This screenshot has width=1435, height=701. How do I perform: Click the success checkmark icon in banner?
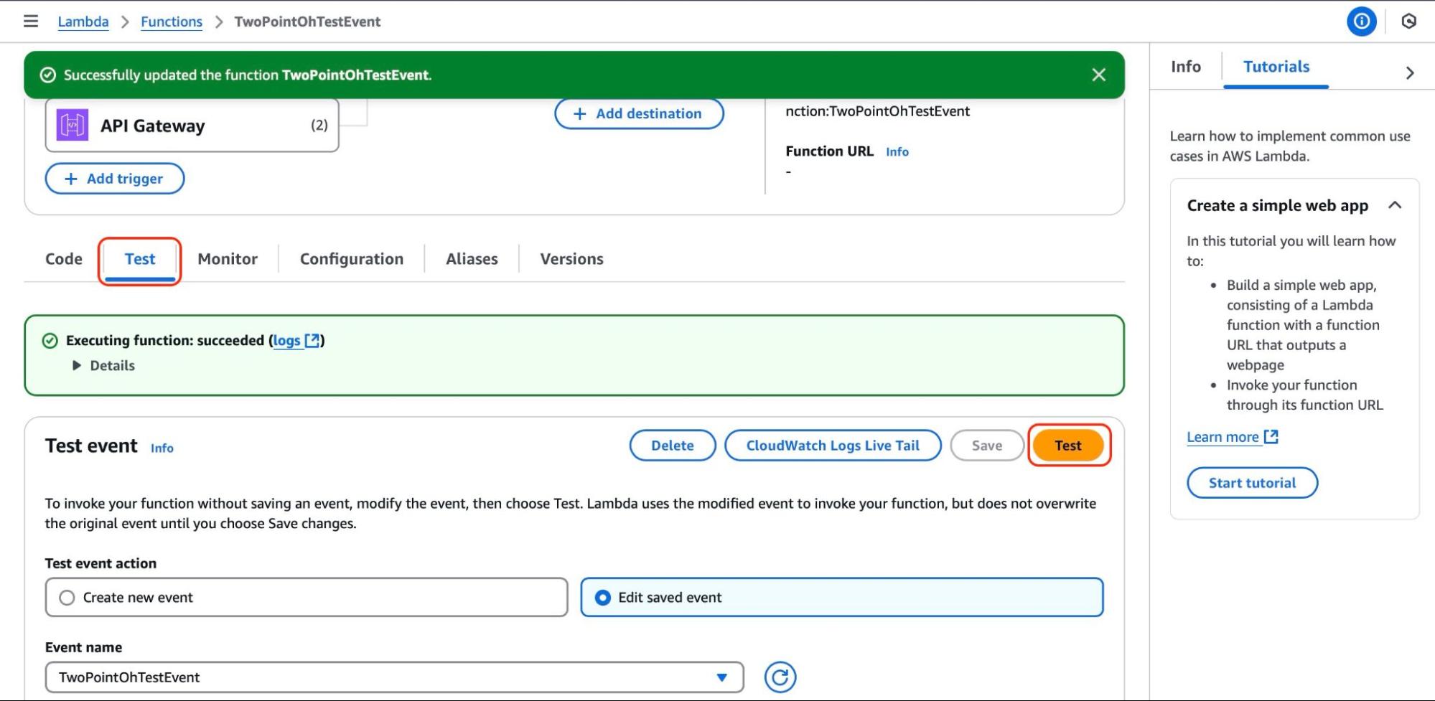48,75
